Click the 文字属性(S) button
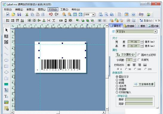The width and height of the screenshot is (163, 114). [x=126, y=54]
